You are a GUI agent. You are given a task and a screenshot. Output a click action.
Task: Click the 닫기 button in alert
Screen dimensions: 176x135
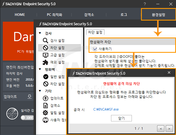[x=121, y=118]
